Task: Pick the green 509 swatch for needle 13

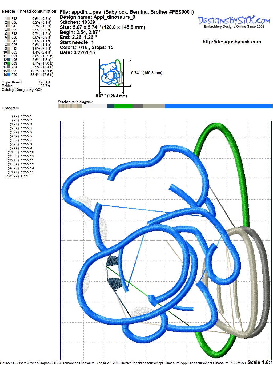Action: point(9,64)
